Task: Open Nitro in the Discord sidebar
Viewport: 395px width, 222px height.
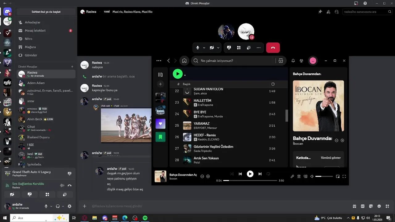Action: [46, 39]
